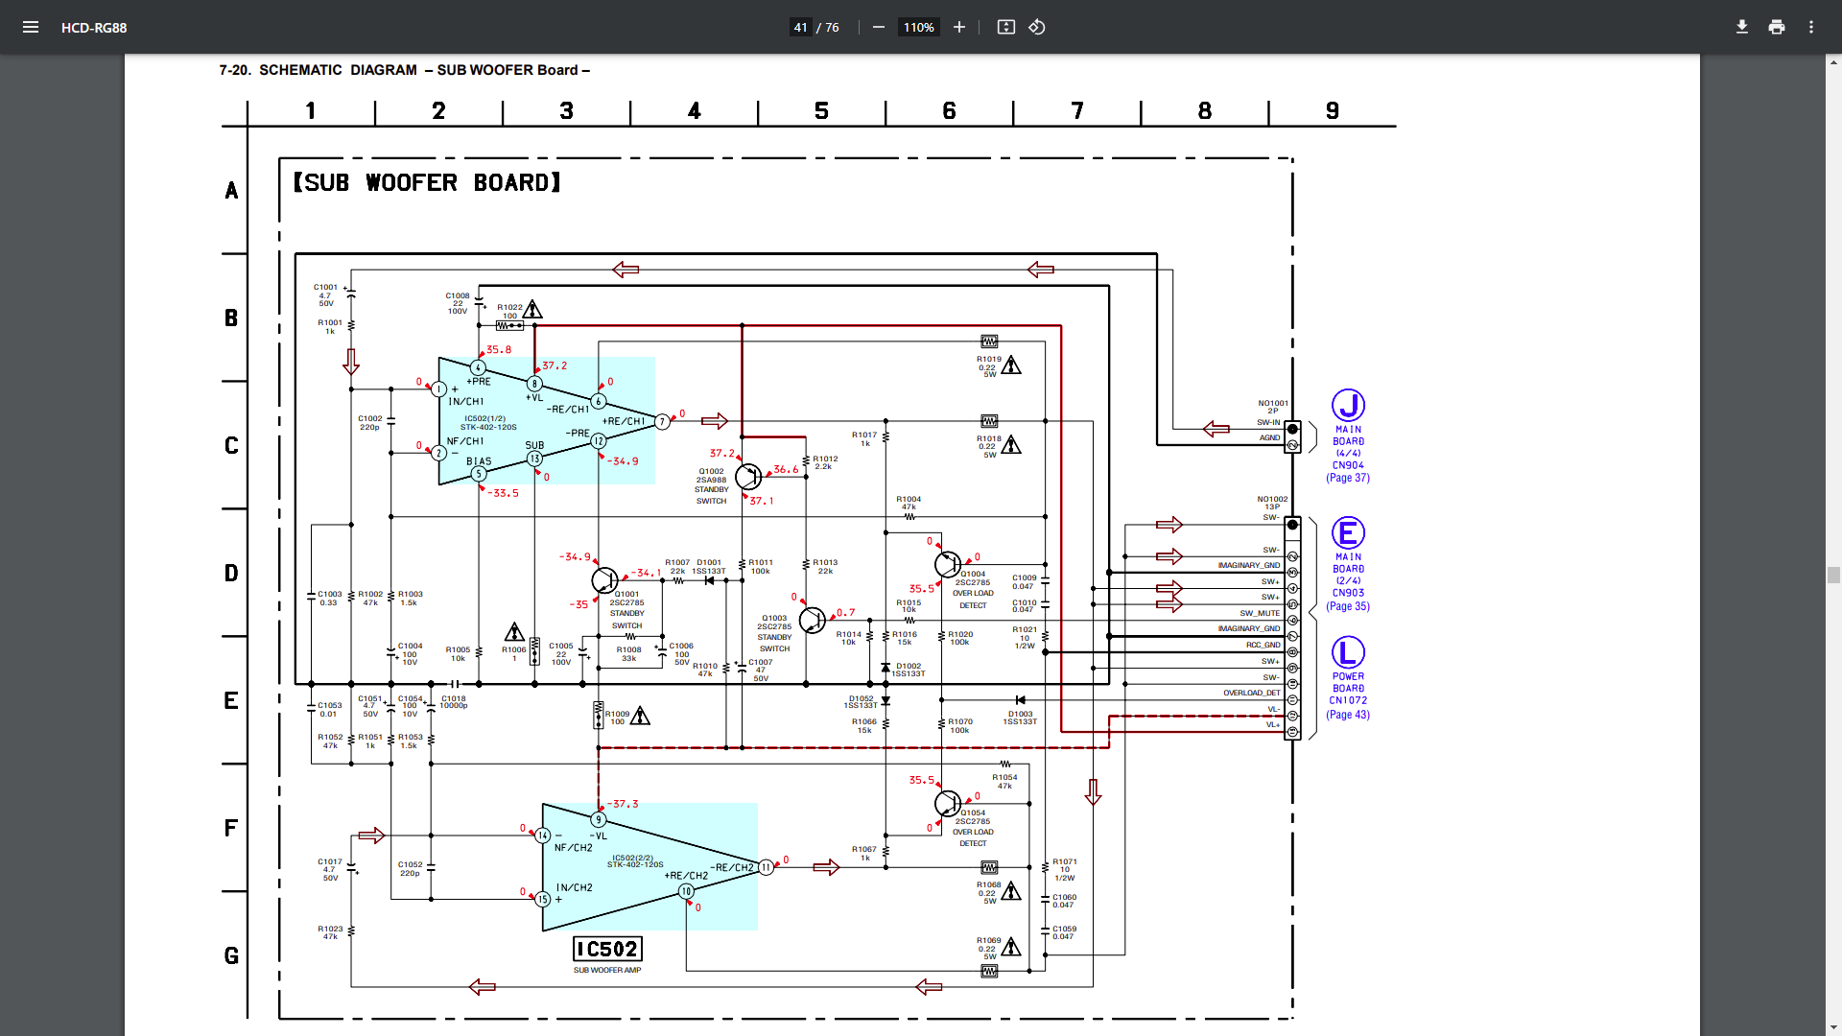Click the (Page 43) reference text
1842x1036 pixels.
1348,715
